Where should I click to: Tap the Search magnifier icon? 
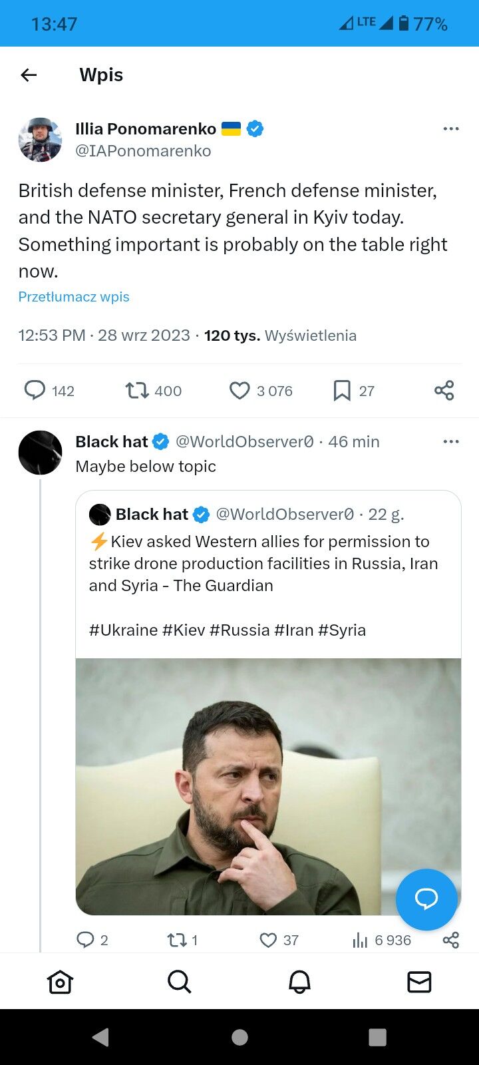180,981
